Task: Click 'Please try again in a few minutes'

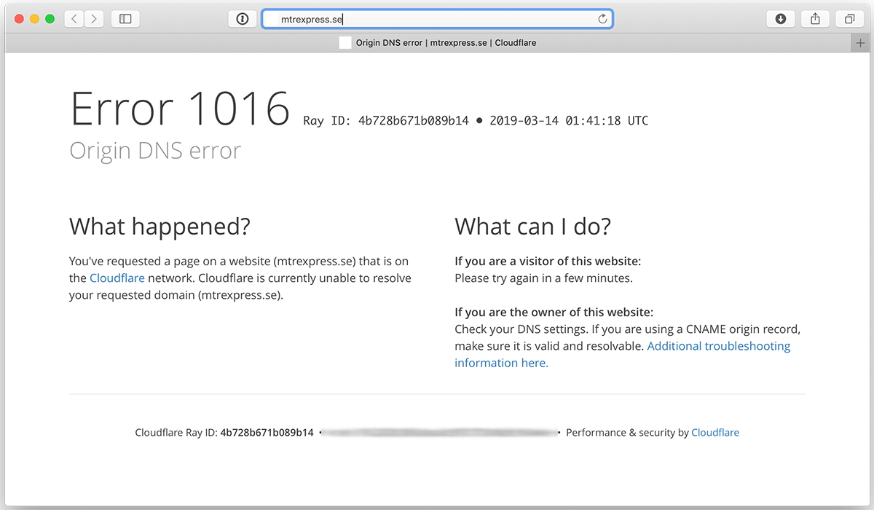Action: coord(543,278)
